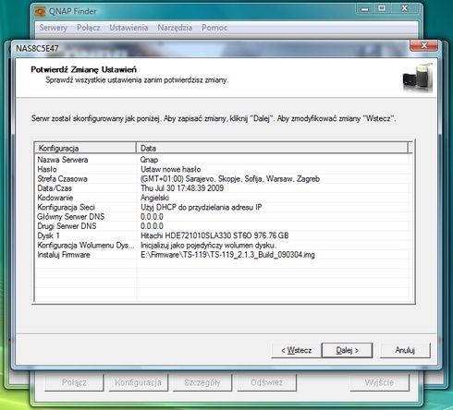
Task: Continue with the Dalej button
Action: pos(347,350)
